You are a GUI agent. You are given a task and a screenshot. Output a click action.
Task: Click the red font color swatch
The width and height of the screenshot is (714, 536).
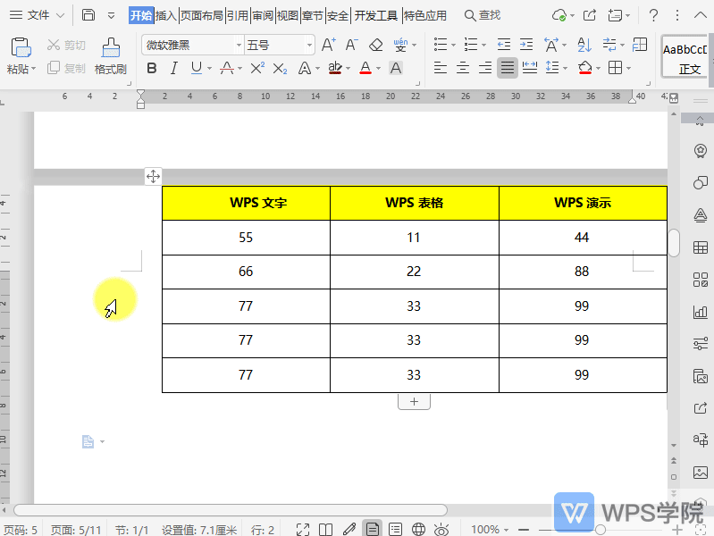365,68
